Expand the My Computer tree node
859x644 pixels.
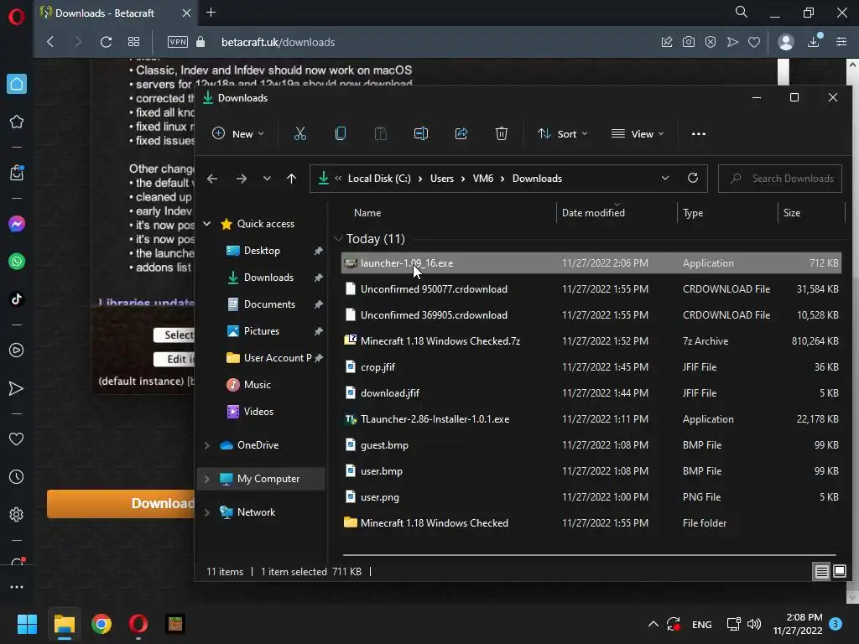[207, 479]
